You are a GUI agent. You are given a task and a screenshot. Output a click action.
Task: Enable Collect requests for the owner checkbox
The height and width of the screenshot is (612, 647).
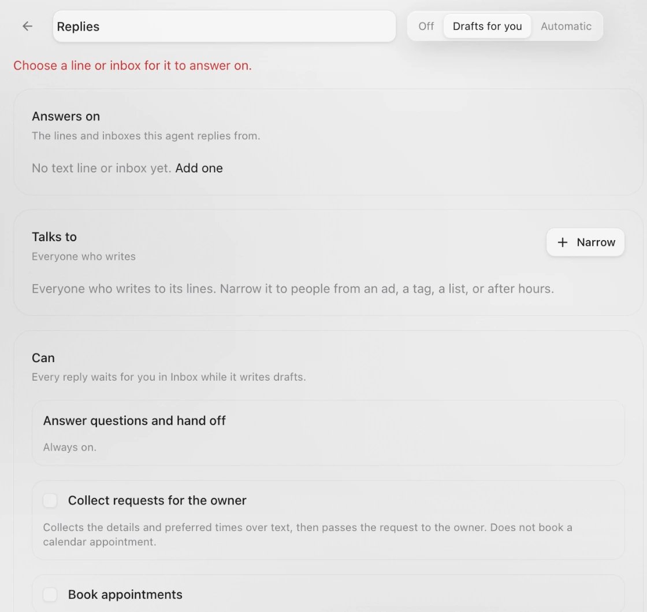(50, 500)
